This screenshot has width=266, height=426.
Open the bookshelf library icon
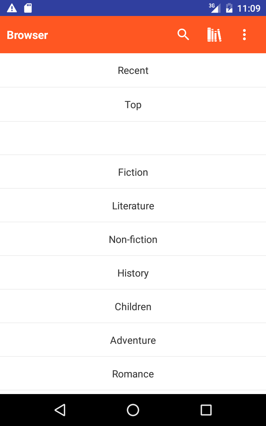click(214, 35)
